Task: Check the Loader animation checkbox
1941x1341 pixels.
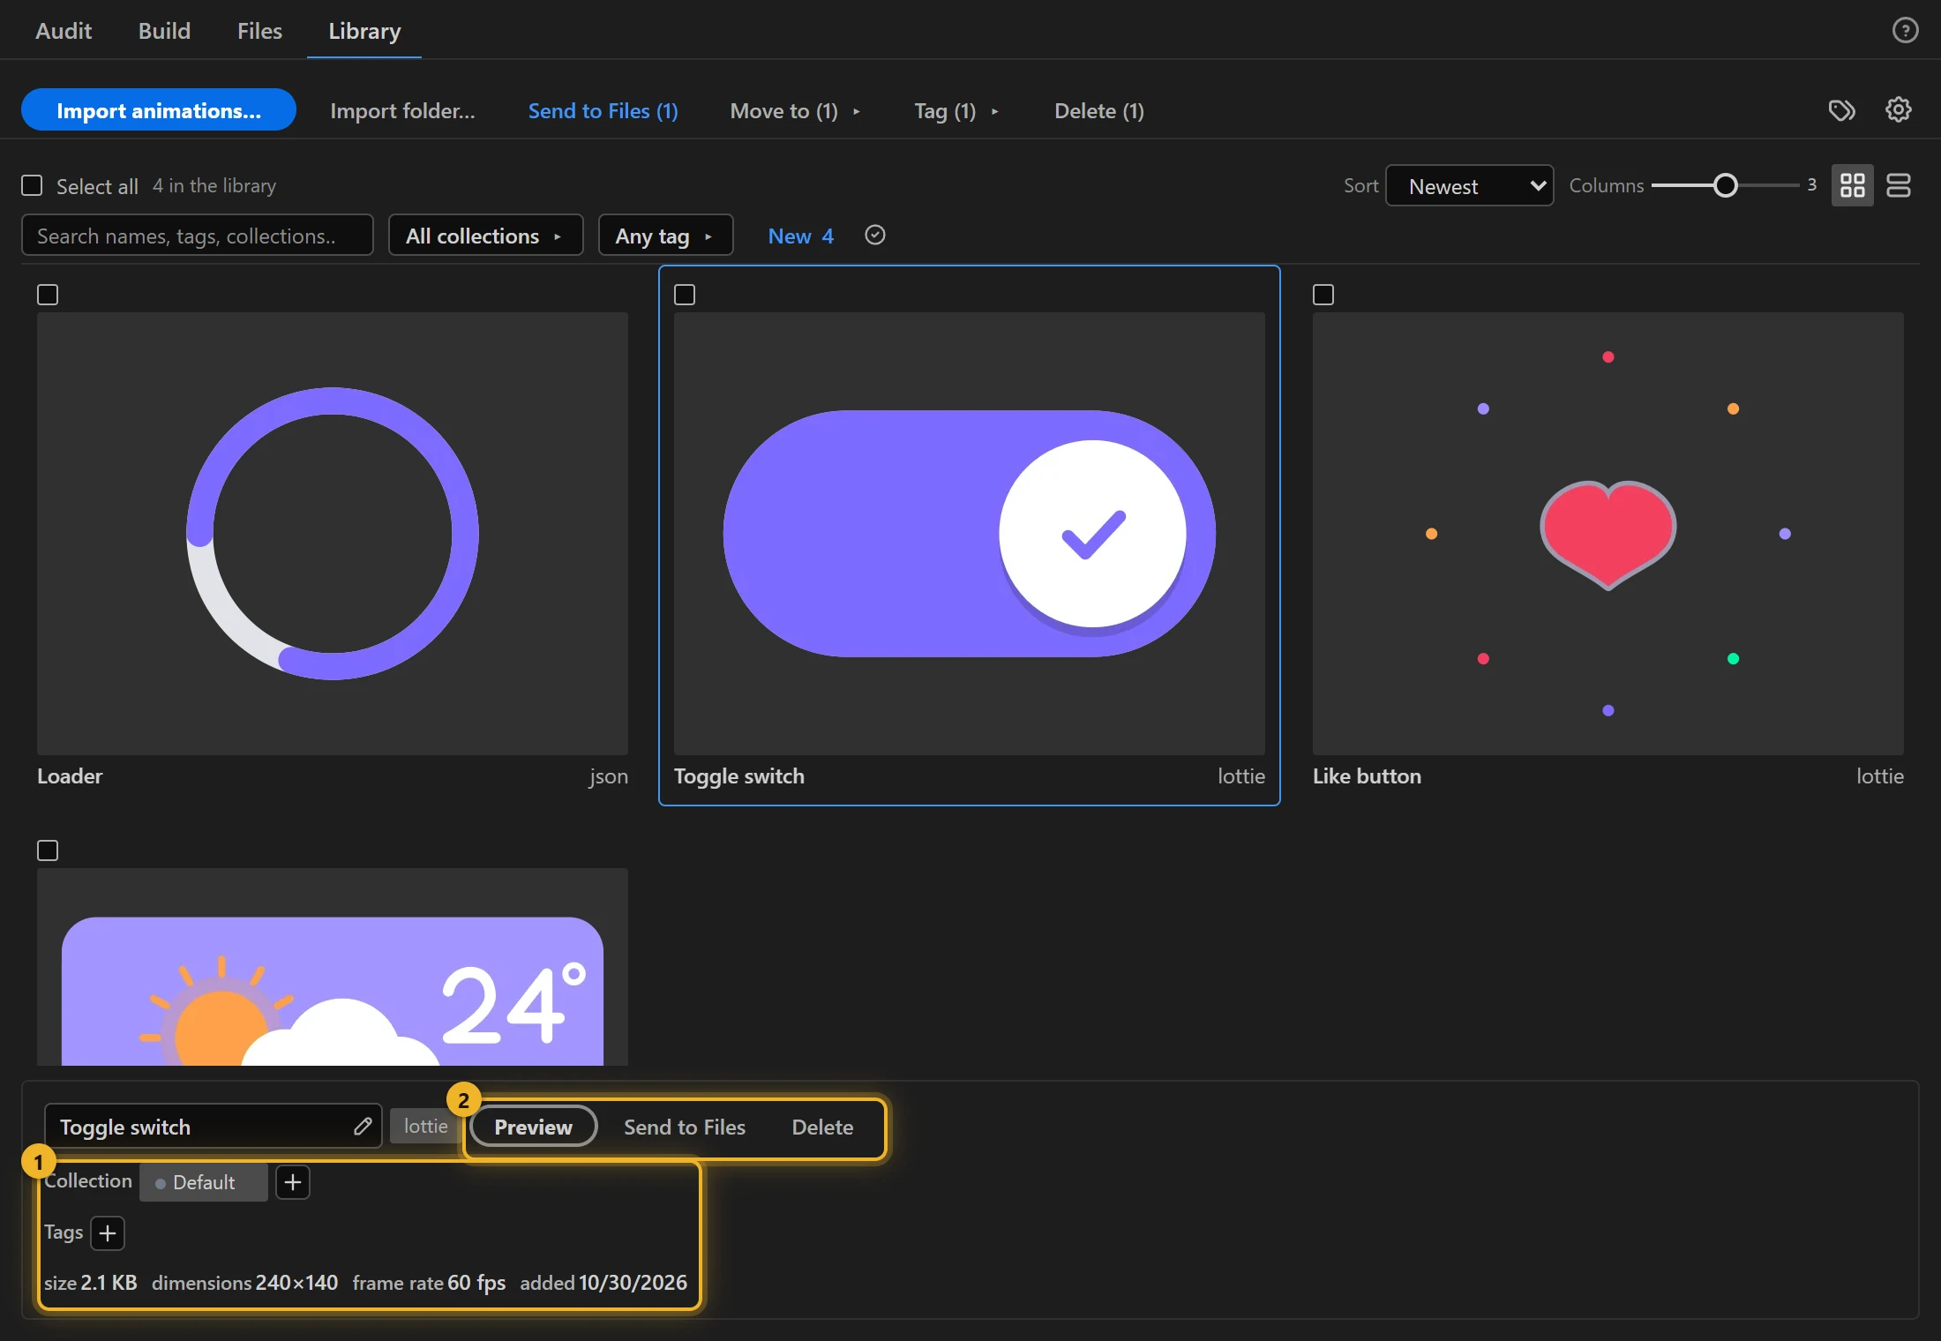Action: pyautogui.click(x=48, y=295)
